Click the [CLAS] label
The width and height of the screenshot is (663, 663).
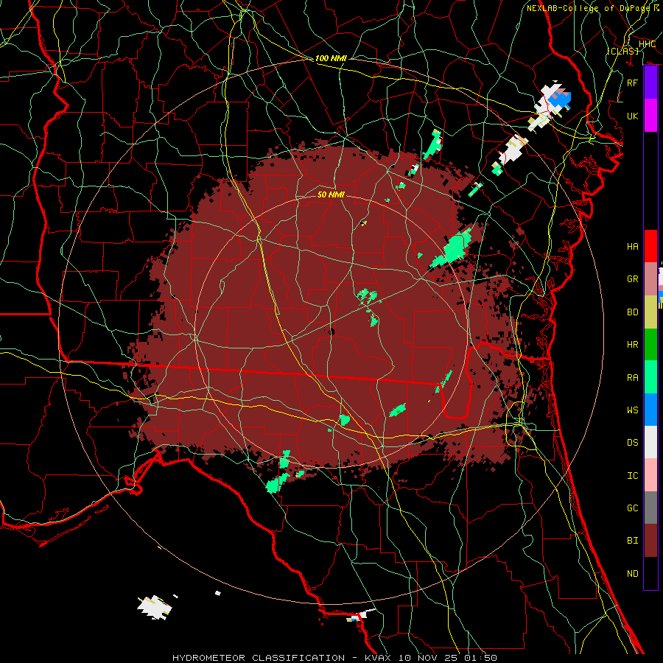pyautogui.click(x=622, y=51)
